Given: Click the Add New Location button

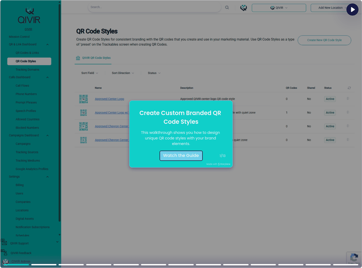Looking at the screenshot, I should click(x=330, y=8).
